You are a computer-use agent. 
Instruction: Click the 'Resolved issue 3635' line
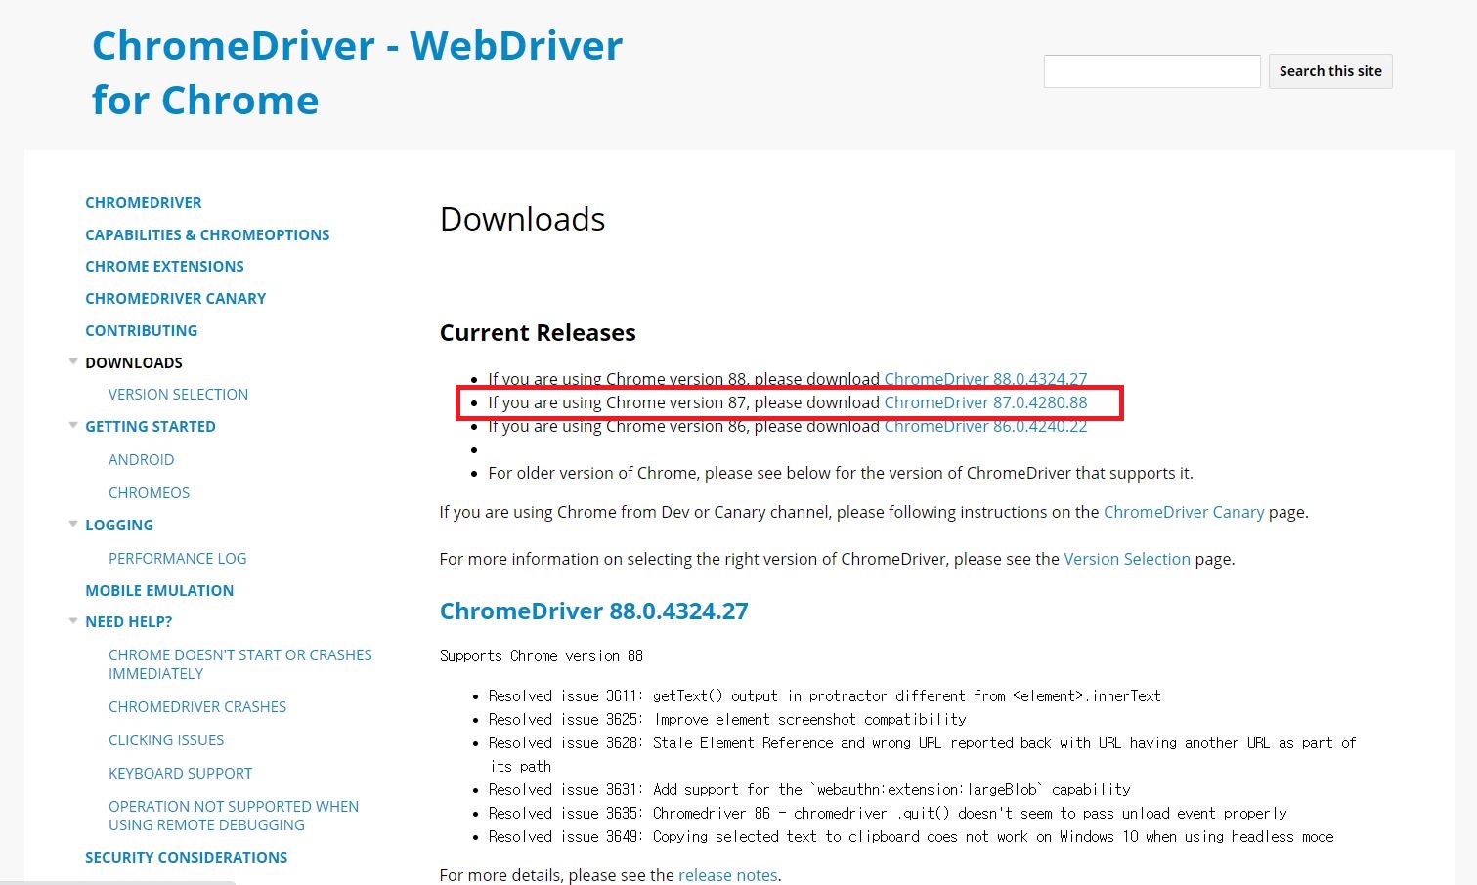tap(888, 813)
